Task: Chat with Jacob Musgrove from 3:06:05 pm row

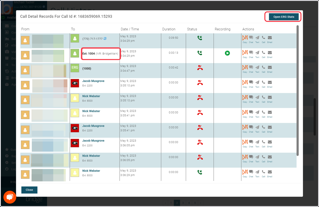Action: (x=251, y=143)
